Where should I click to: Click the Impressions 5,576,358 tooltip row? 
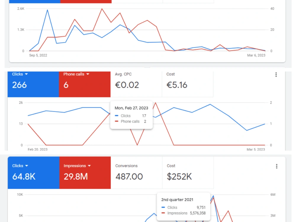pos(183,213)
